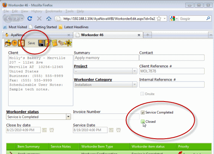The width and height of the screenshot is (214, 154).
Task: Follow the Project link label
Action: 80,66
